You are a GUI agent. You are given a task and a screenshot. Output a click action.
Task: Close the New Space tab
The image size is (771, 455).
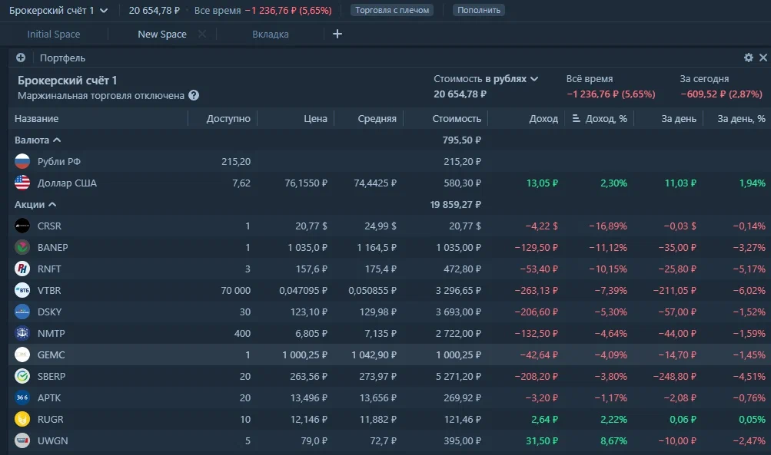[x=202, y=35]
